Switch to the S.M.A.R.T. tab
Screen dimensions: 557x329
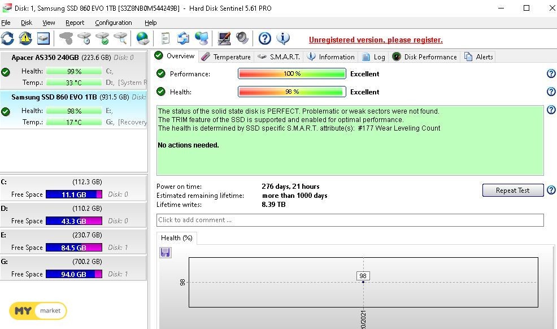pyautogui.click(x=279, y=57)
